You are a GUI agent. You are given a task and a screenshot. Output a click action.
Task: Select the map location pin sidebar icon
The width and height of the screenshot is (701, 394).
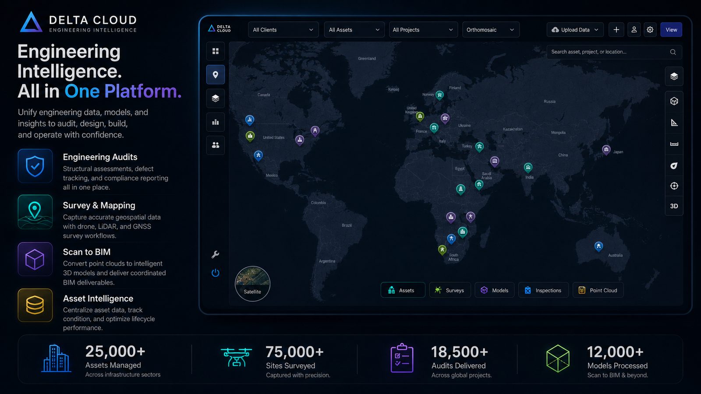click(215, 74)
